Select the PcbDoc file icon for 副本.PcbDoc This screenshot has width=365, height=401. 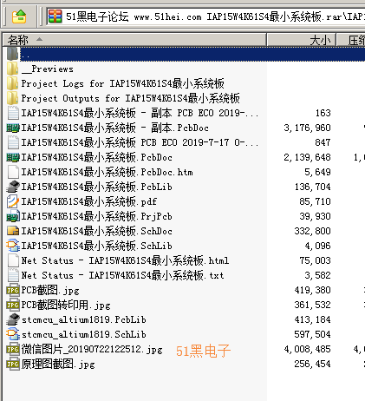[13, 128]
